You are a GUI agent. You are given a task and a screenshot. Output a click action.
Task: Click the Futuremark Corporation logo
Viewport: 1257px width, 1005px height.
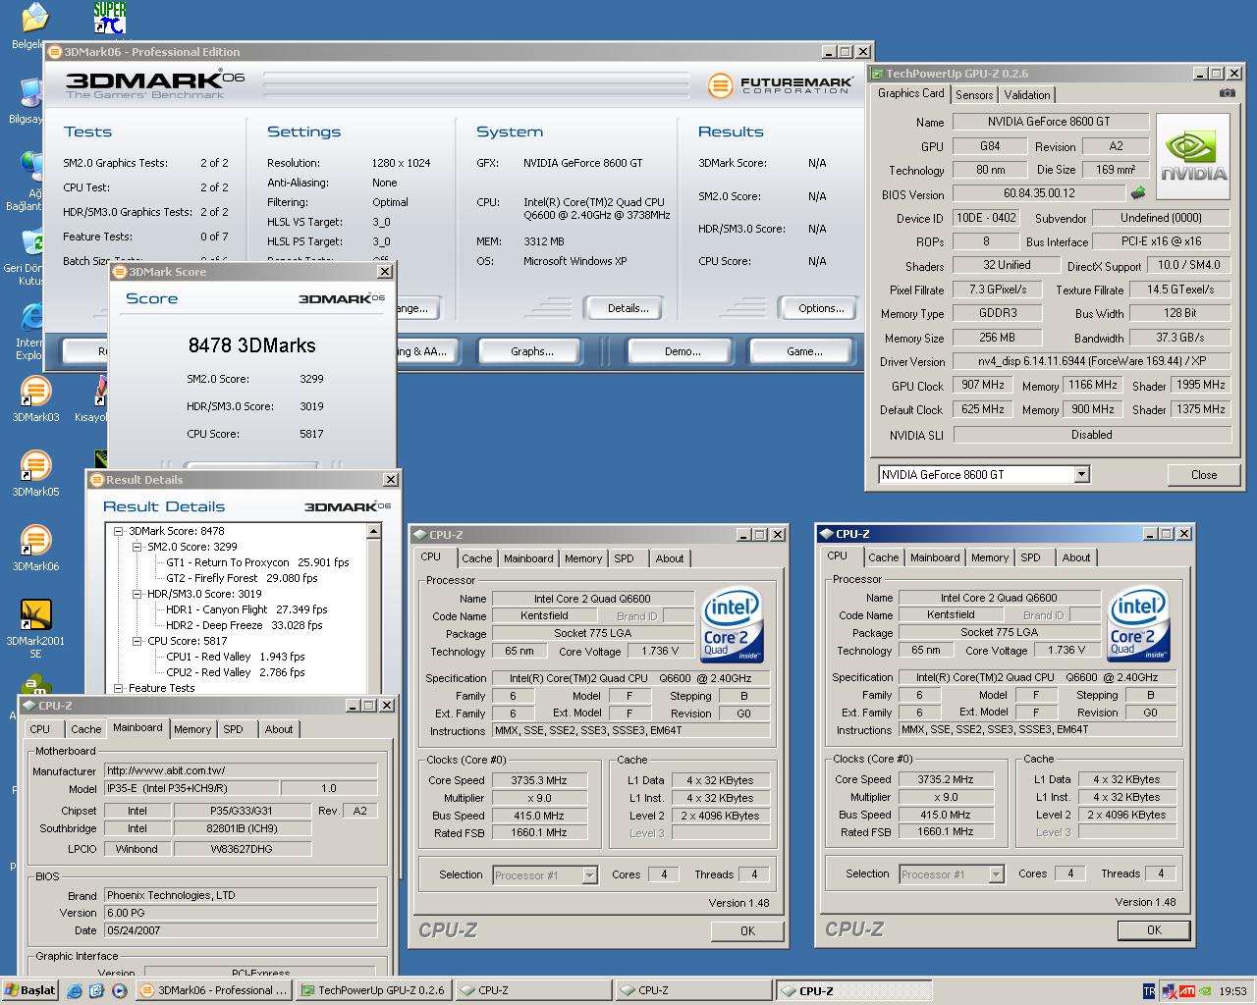pyautogui.click(x=779, y=85)
